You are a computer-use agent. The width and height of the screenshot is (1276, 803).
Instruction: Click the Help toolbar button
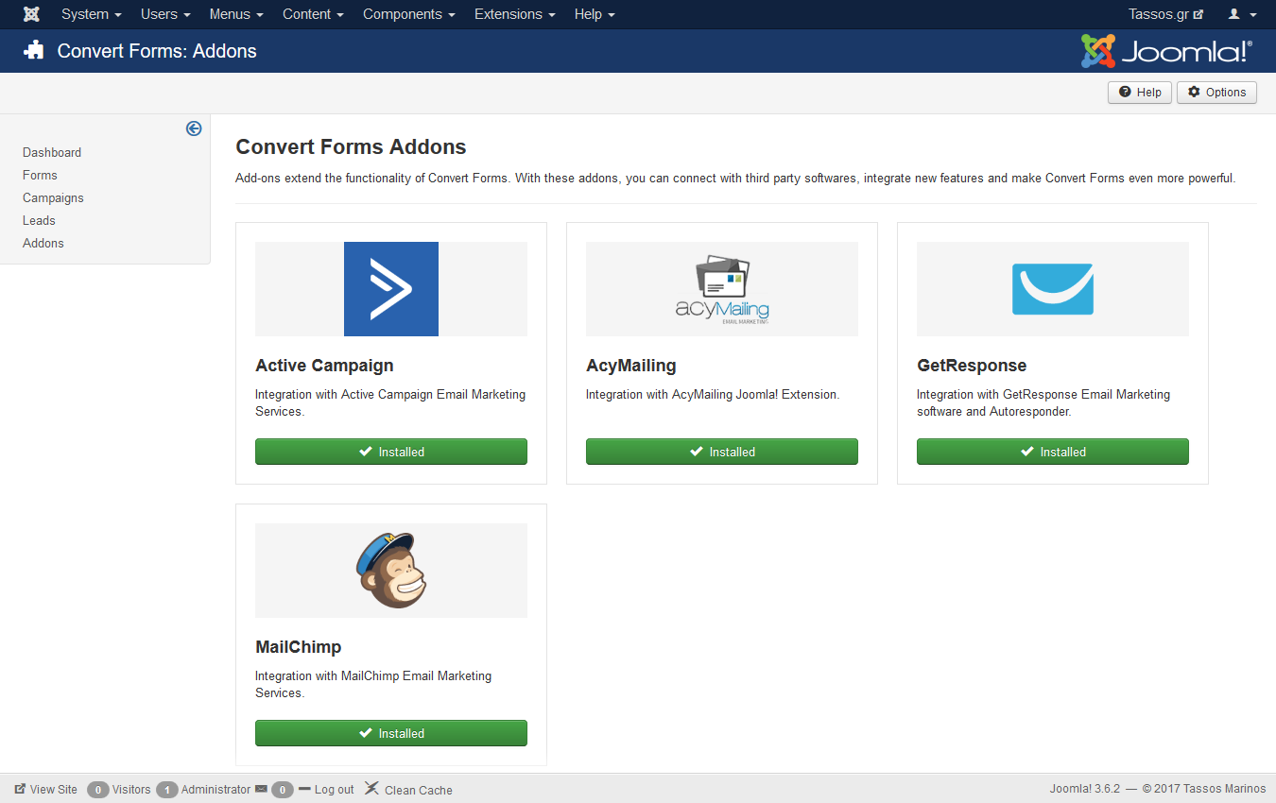click(x=1140, y=93)
